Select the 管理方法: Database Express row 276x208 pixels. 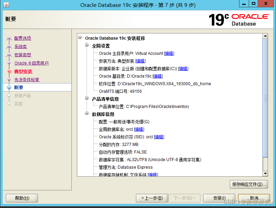[x=126, y=167]
